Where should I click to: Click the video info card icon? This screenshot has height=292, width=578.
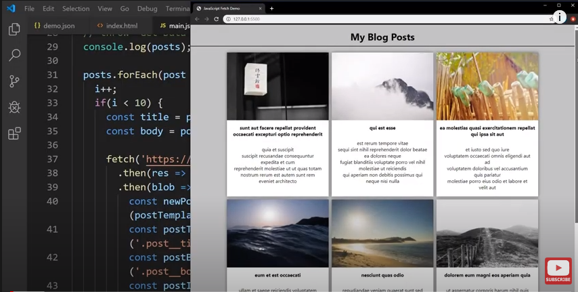[x=560, y=17]
